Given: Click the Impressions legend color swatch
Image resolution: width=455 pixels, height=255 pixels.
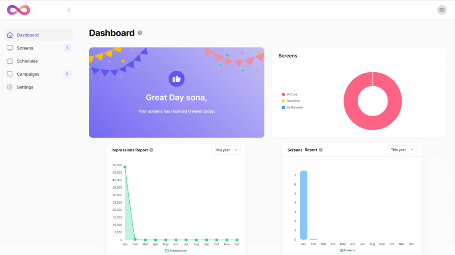Looking at the screenshot, I should (167, 251).
